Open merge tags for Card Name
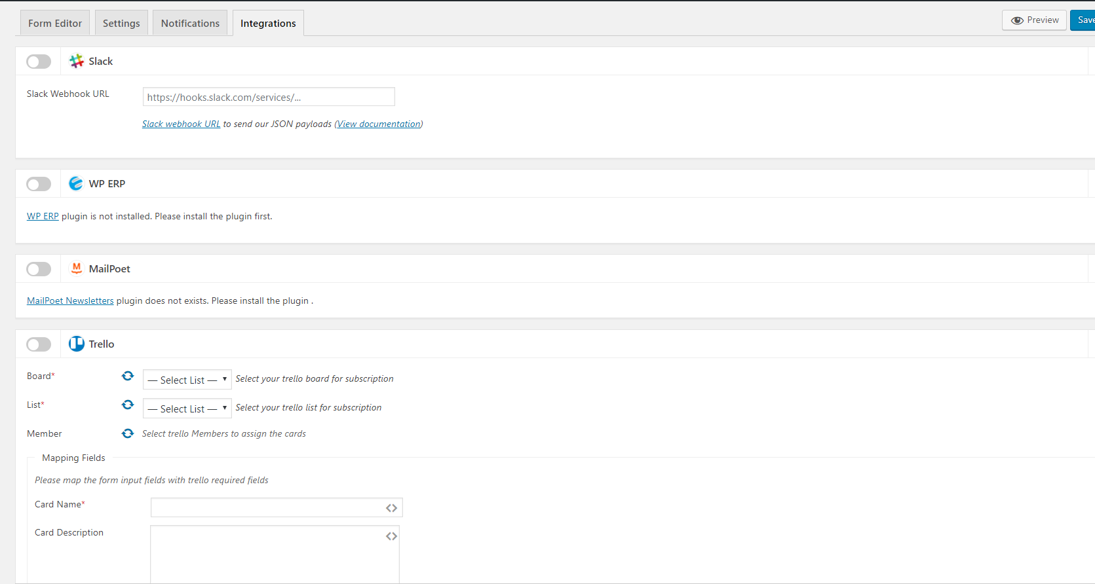1095x584 pixels. point(391,508)
